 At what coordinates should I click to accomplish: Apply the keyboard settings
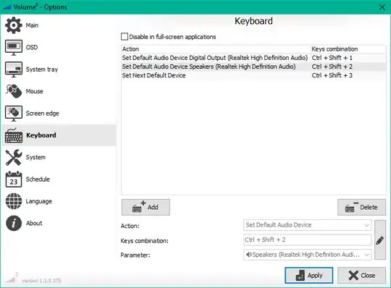tap(308, 275)
